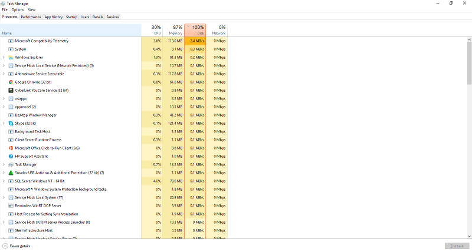Click the Shell Infrastructure Host icon

11,231
